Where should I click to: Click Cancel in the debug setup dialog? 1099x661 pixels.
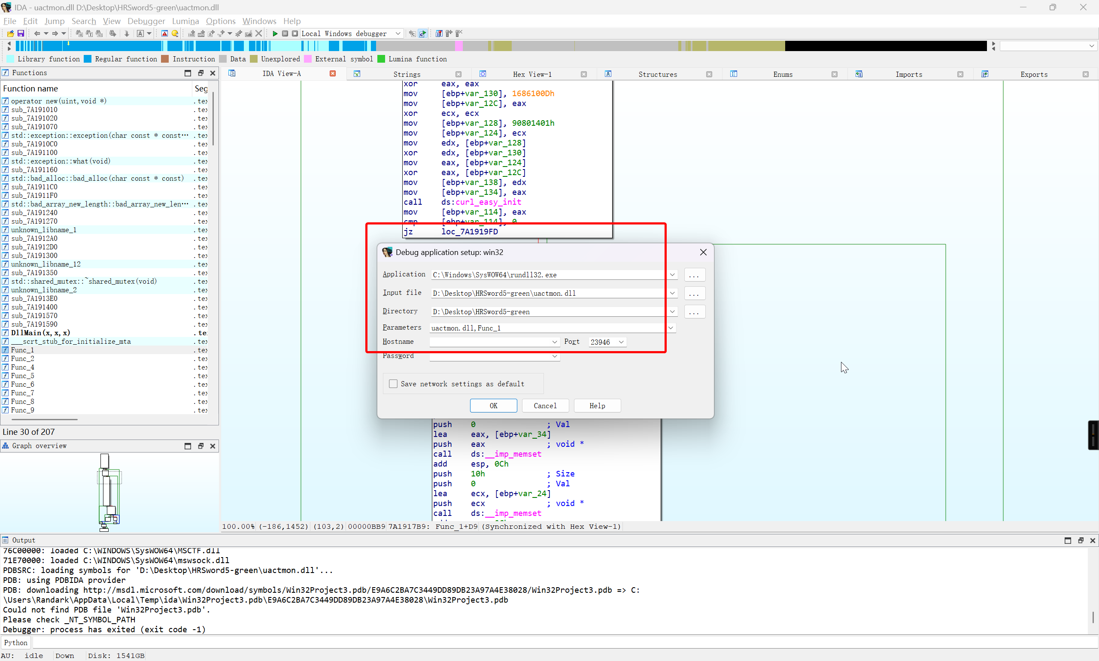(545, 406)
